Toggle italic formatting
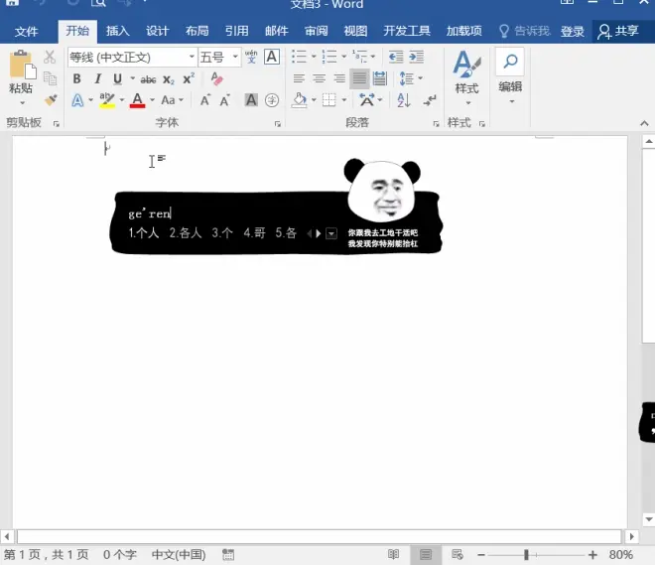This screenshot has height=565, width=655. click(x=97, y=78)
